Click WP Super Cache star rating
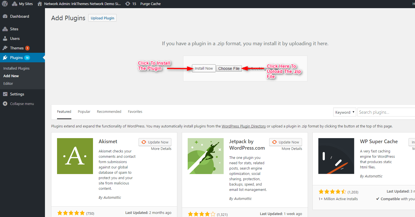The height and width of the screenshot is (217, 415). pyautogui.click(x=332, y=192)
